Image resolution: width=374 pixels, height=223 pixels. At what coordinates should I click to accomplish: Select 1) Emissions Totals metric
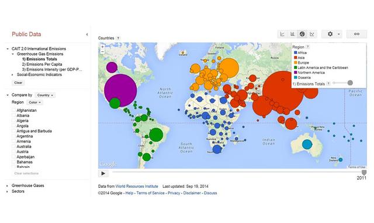(x=40, y=59)
